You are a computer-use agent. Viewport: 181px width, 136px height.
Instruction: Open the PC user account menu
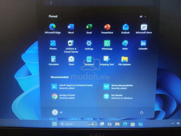click(57, 112)
